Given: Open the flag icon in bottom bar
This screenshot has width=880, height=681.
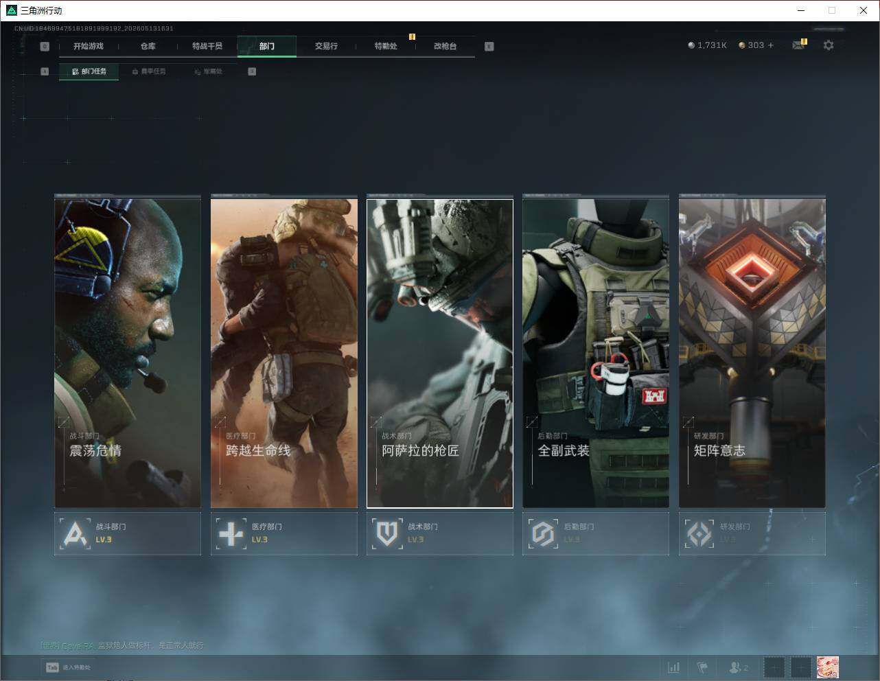Looking at the screenshot, I should tap(702, 667).
